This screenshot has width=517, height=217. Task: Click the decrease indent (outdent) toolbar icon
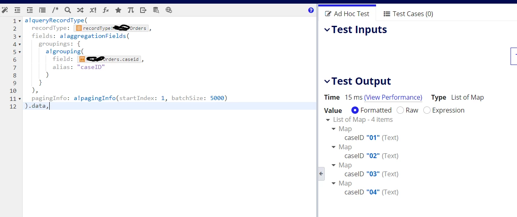(17, 10)
